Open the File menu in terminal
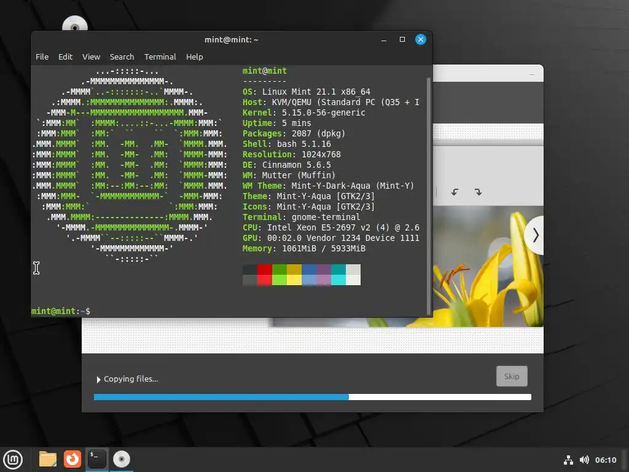Viewport: 629px width, 472px height. click(x=42, y=57)
